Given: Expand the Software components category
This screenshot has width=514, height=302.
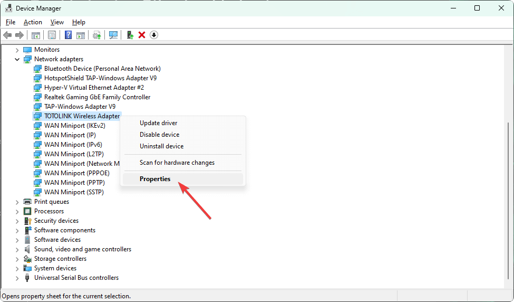Looking at the screenshot, I should (x=17, y=230).
